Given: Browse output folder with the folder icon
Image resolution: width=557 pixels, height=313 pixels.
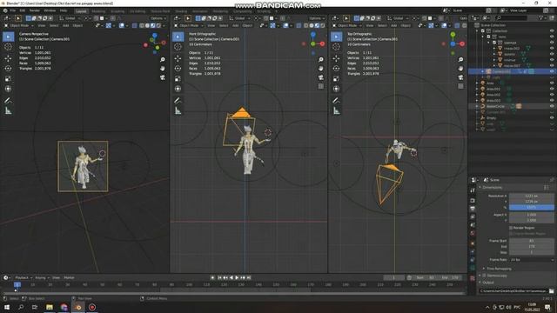Looking at the screenshot, I should pyautogui.click(x=551, y=291).
